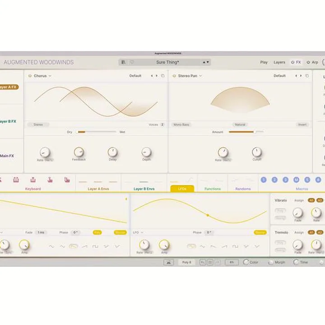Toggle the Natural option in Stereo Pan
This screenshot has height=325, width=325.
tap(240, 125)
